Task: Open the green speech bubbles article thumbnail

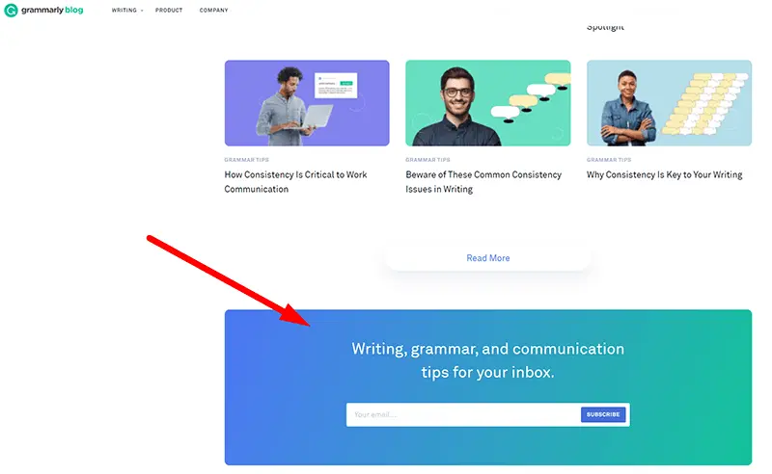Action: [488, 103]
